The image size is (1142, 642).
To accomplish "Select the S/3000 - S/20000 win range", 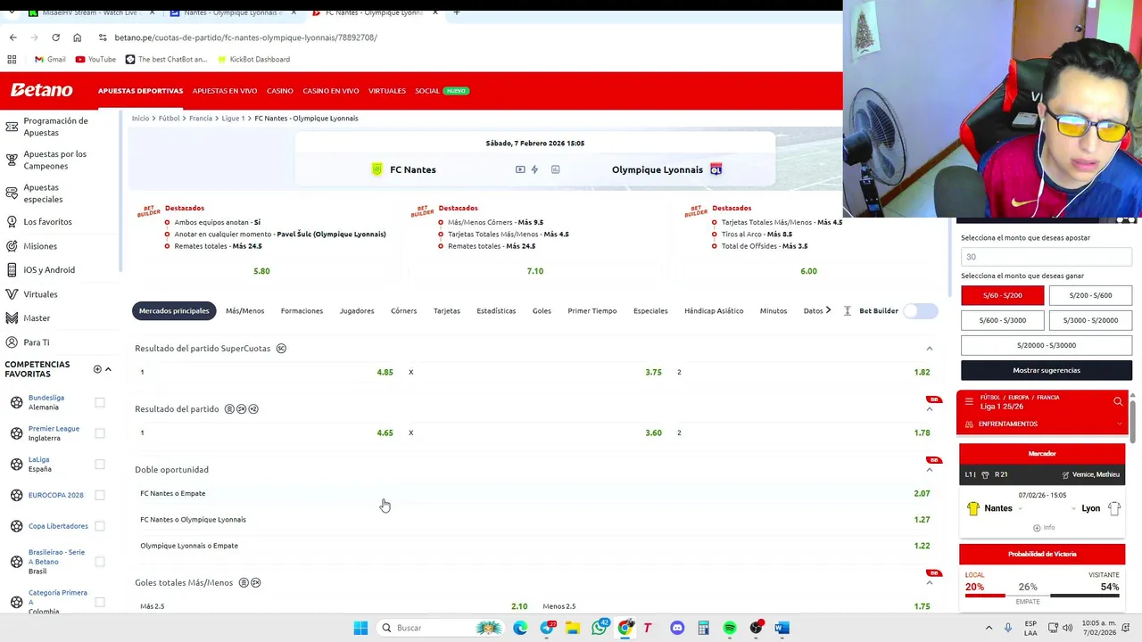I will [1090, 320].
